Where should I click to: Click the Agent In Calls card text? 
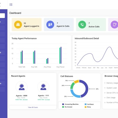click(63, 26)
